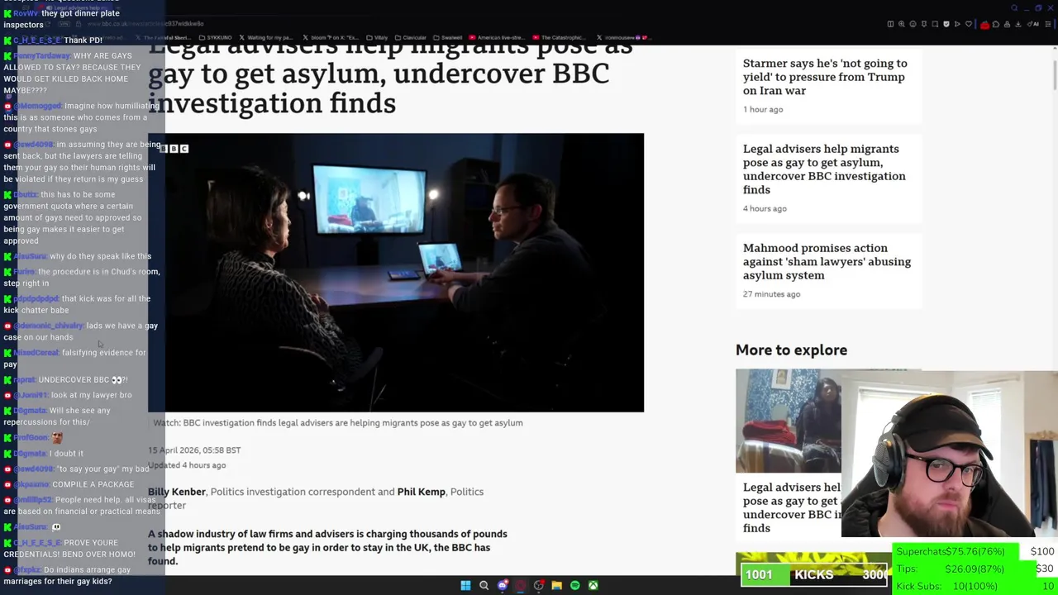Screen dimensions: 1058x595
Task: Open File Explorer from the taskbar
Action: tap(556, 585)
